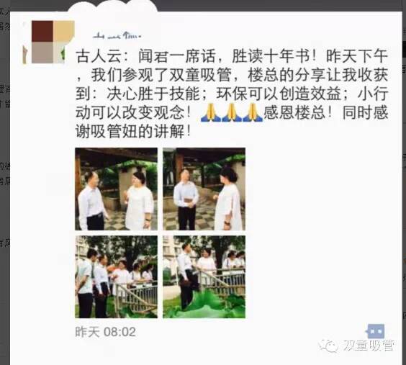Viewport: 406px width, 365px height.
Task: Click the middle praying hands emoji
Action: tap(232, 112)
